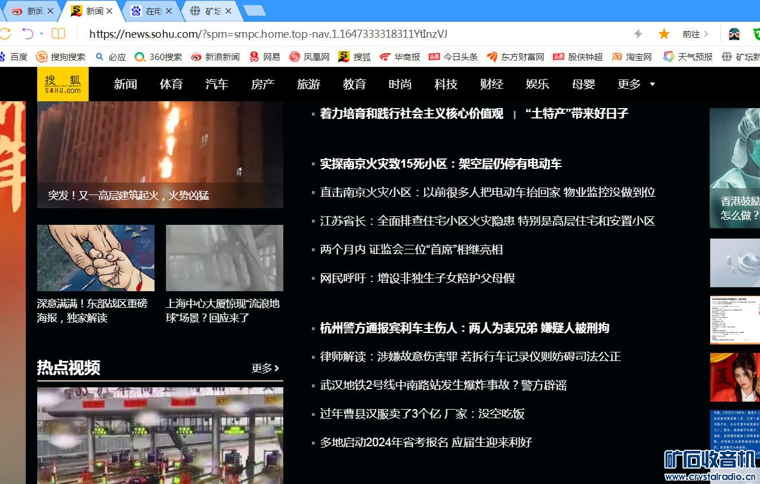Click the yellow SOHU.com logo
This screenshot has width=760, height=484.
point(63,84)
